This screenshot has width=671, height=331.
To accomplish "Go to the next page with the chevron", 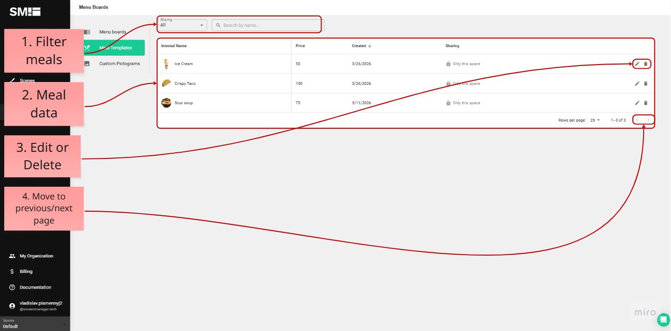I will (649, 120).
